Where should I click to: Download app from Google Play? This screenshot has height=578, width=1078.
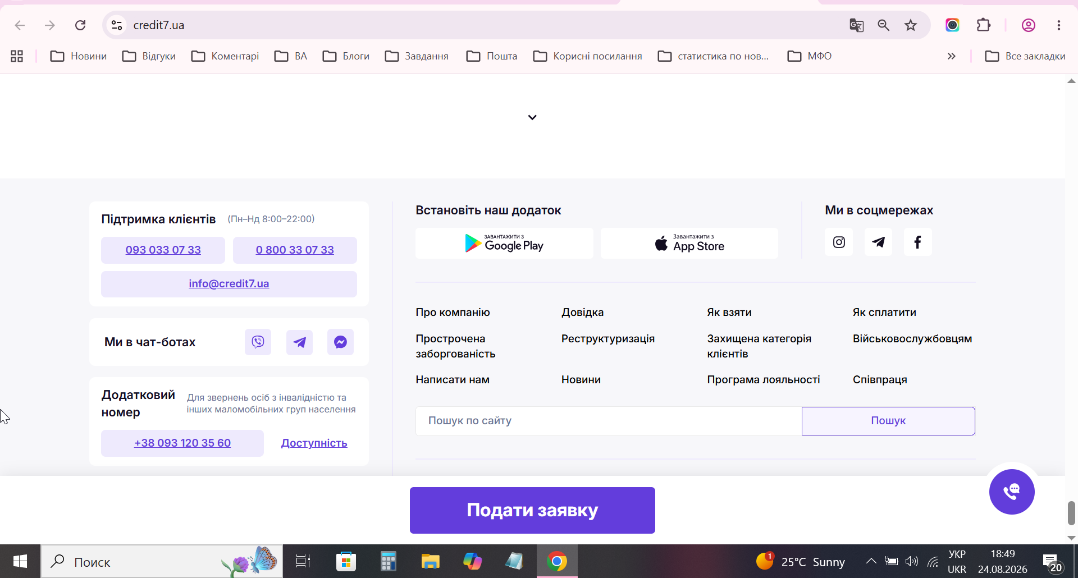pos(504,243)
